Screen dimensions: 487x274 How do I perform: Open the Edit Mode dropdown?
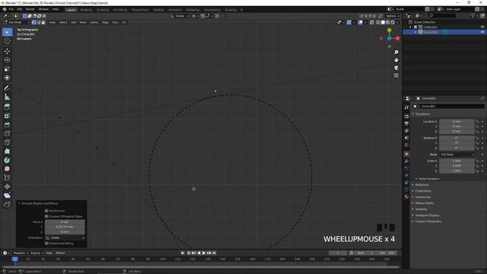[17, 22]
